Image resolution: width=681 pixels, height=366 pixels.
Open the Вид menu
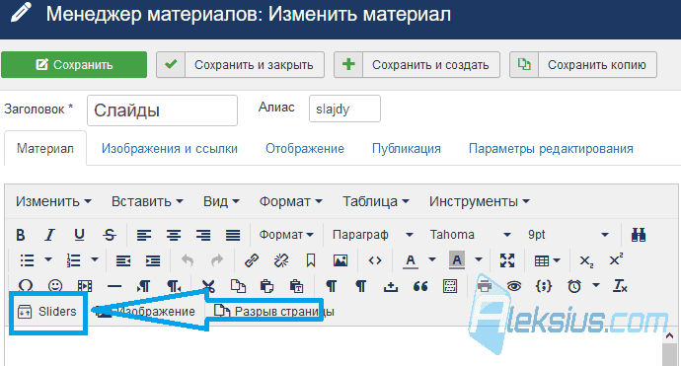point(221,201)
